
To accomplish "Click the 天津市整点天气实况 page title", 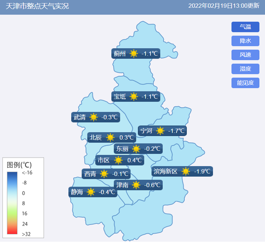I will coord(38,6).
